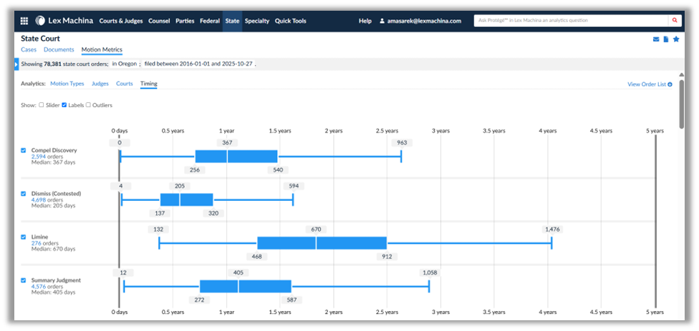Open the Courts & Judges menu
Screen dimensions: 699x331
point(121,21)
